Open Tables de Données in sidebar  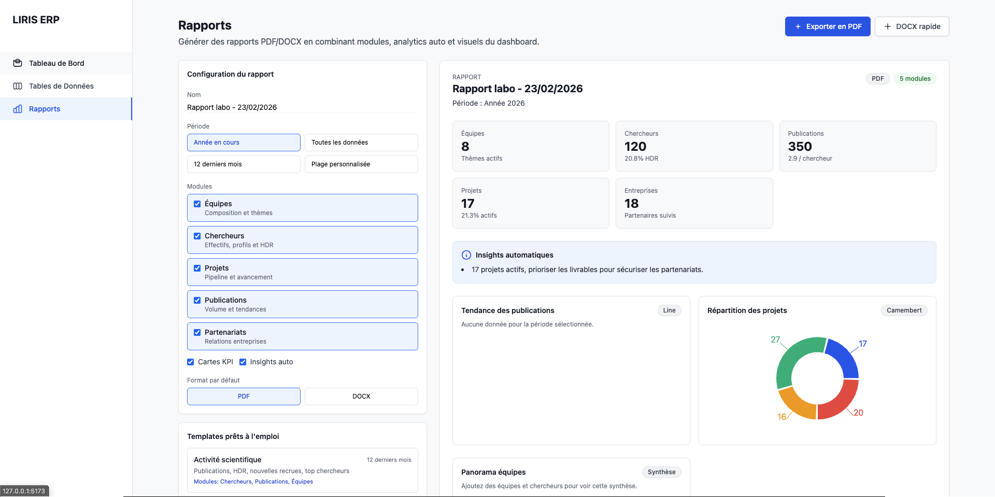click(61, 86)
